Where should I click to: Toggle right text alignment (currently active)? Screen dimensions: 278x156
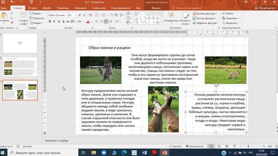(106, 22)
